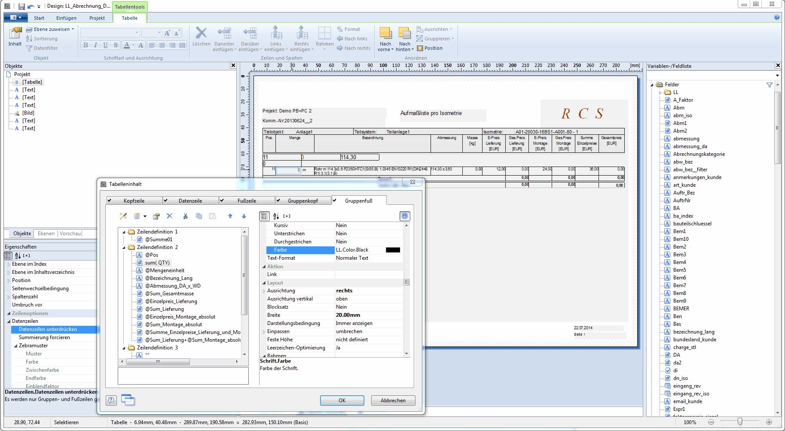Screen dimensions: 785x431
Task: Click the filter icon in Variablen-/Feldliste
Action: (769, 85)
